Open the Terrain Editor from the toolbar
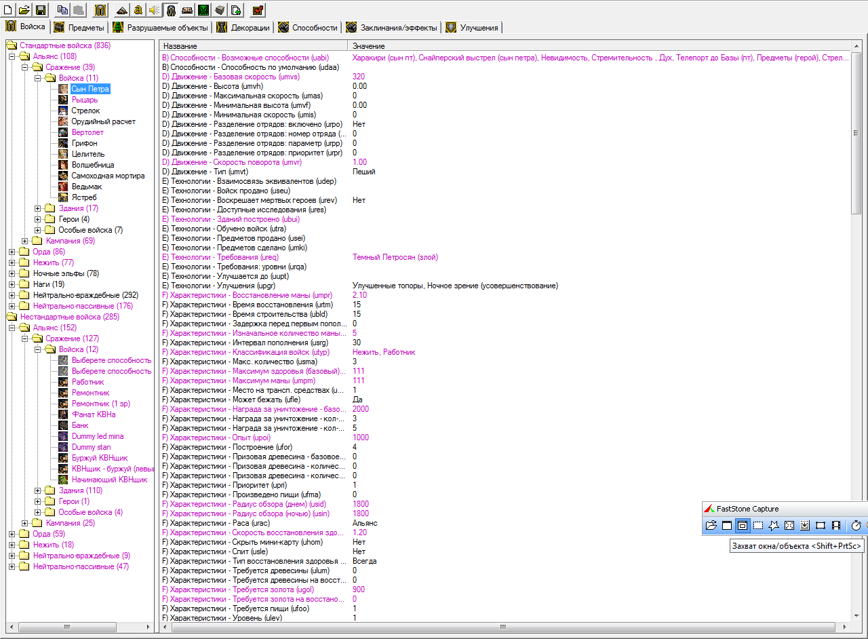Viewport: 868px width, 639px height. (122, 10)
